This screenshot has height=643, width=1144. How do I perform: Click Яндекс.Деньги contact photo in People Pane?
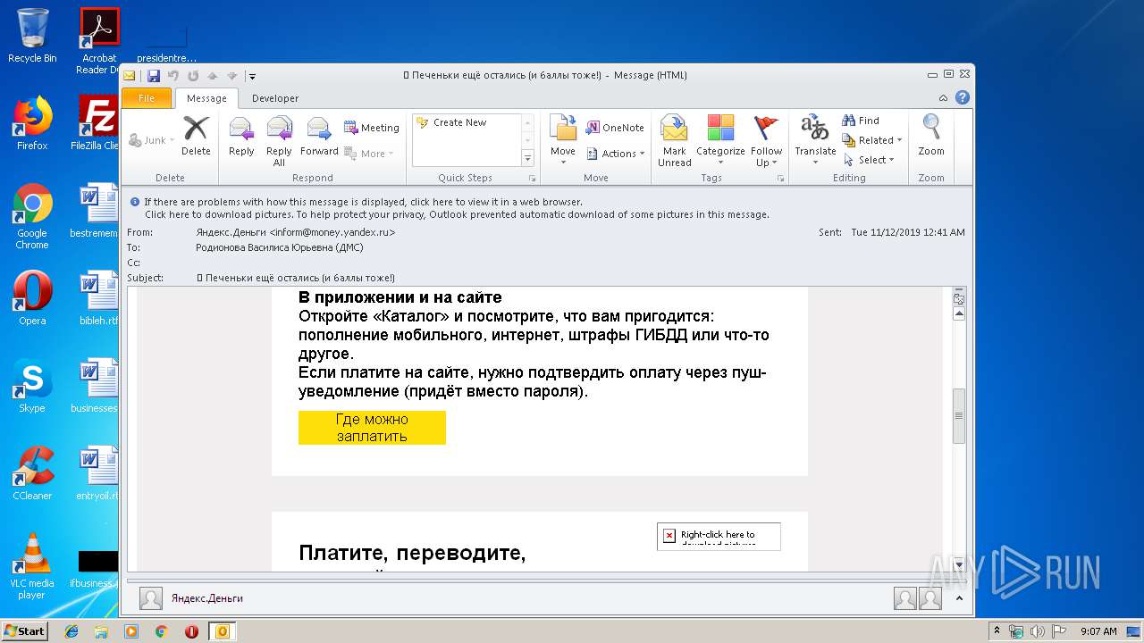coord(151,598)
